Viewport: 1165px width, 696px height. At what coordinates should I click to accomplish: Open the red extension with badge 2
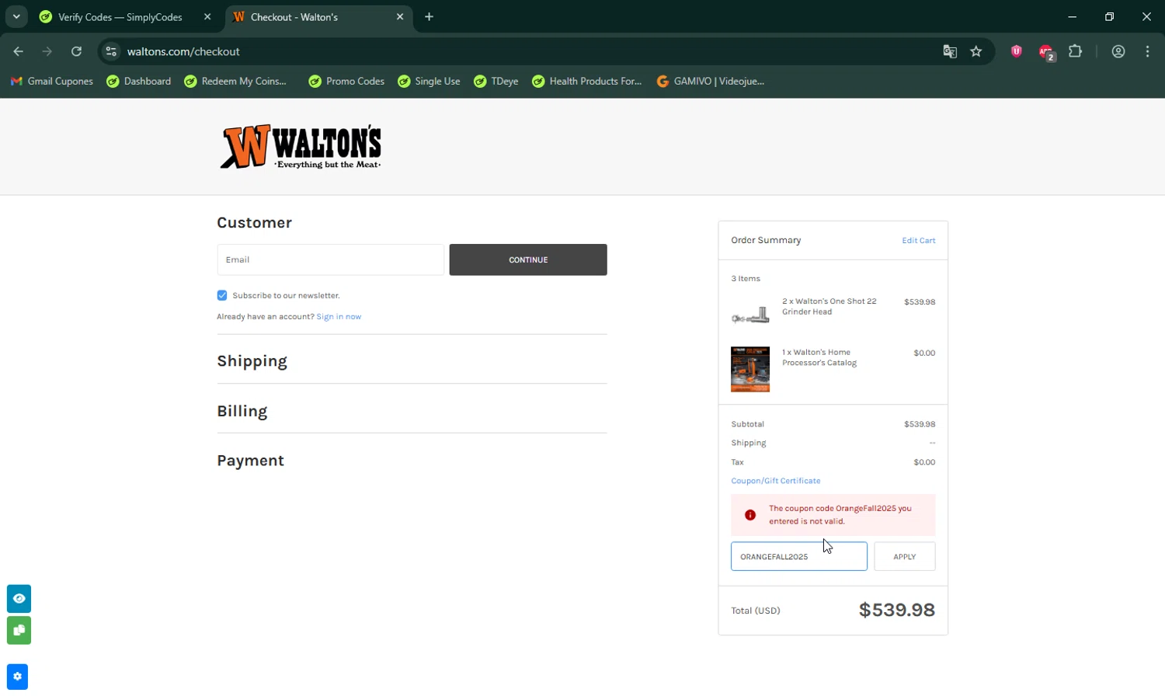pyautogui.click(x=1046, y=52)
